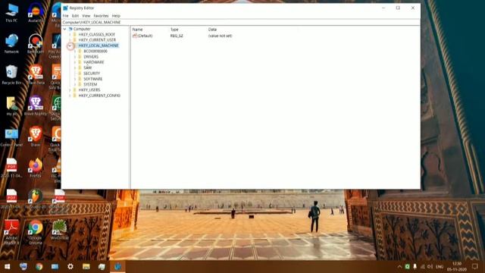Open the Help menu
Viewport: 485px width, 273px height.
116,16
